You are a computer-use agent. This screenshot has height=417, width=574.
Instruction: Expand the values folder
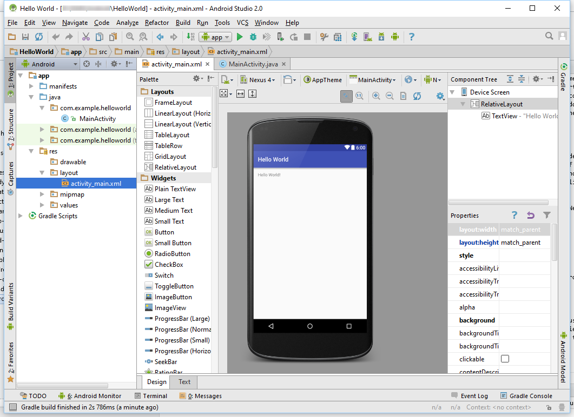coord(42,205)
